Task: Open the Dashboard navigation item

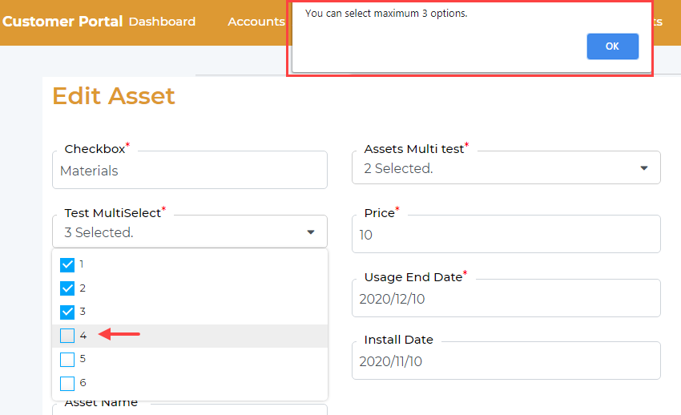Action: [162, 22]
